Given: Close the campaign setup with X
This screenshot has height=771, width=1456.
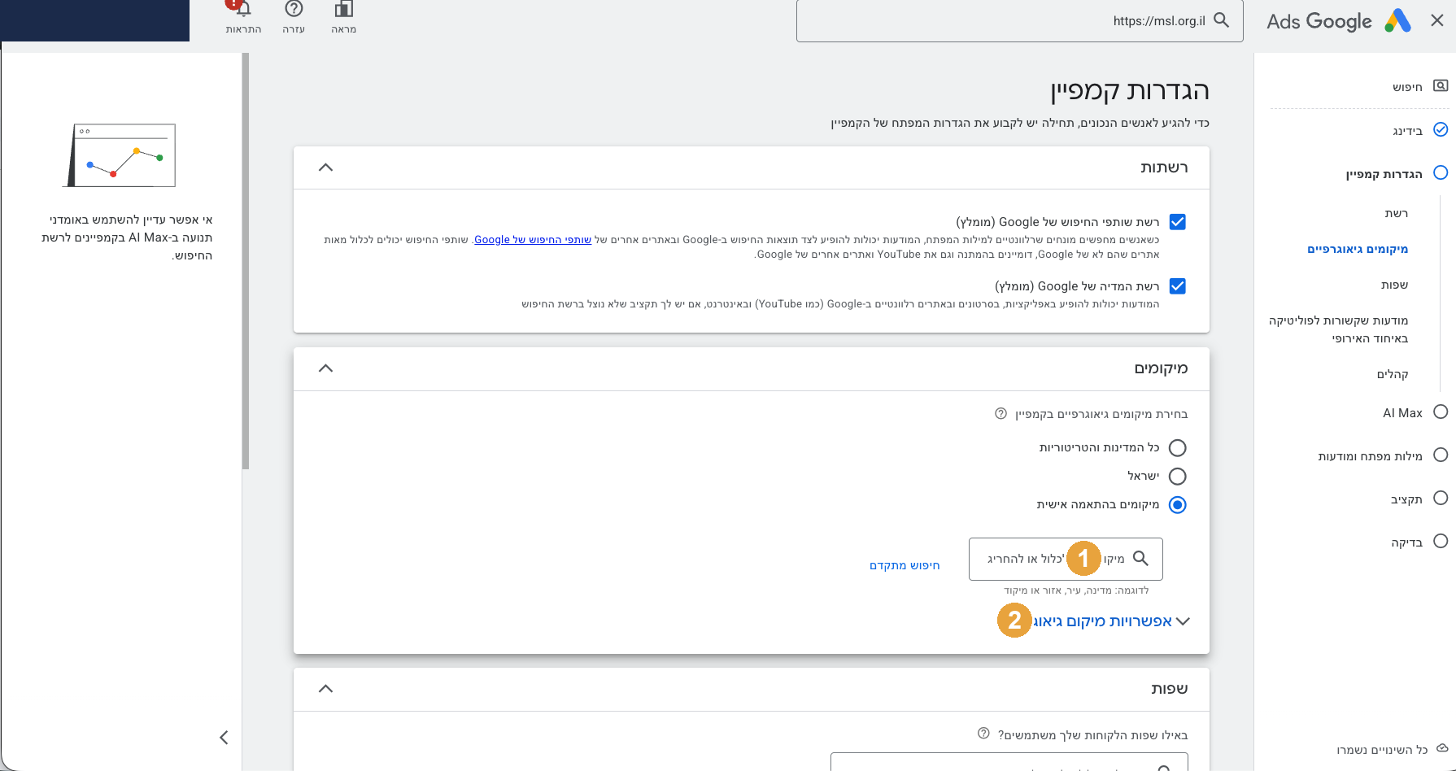Looking at the screenshot, I should 1437,21.
